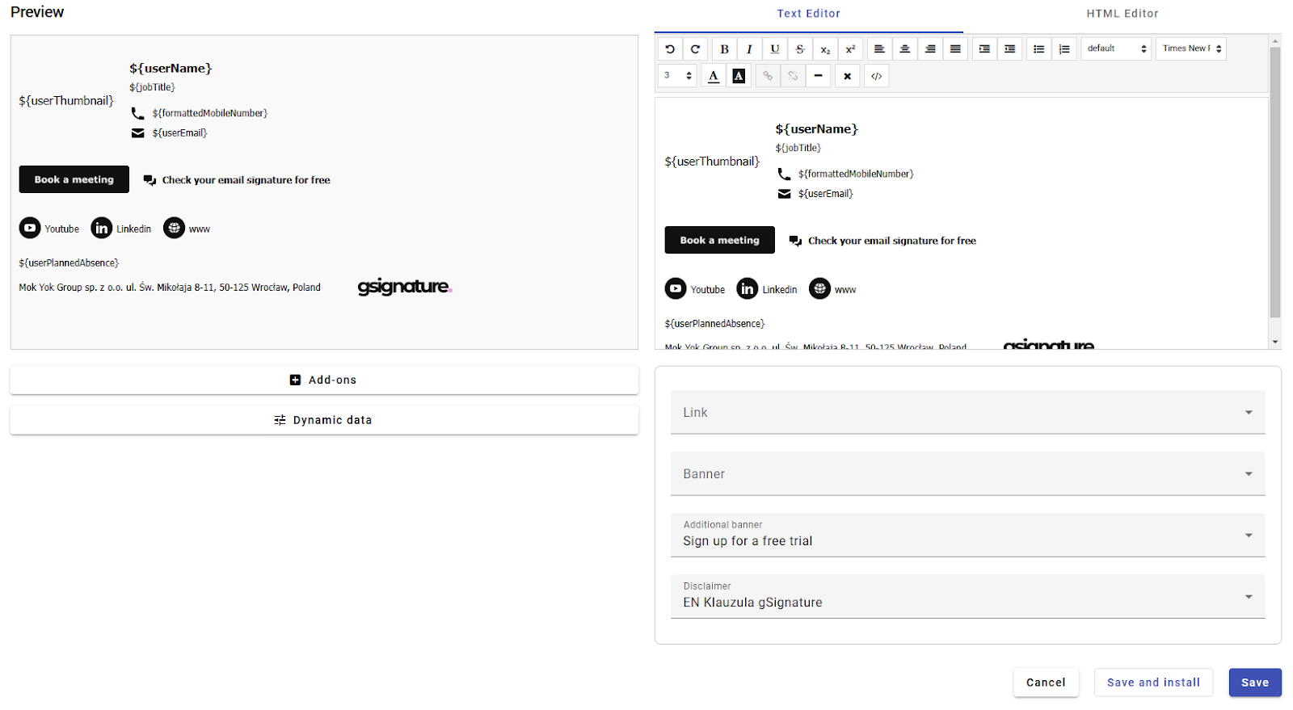
Task: Switch to the Text Editor tab
Action: point(808,14)
